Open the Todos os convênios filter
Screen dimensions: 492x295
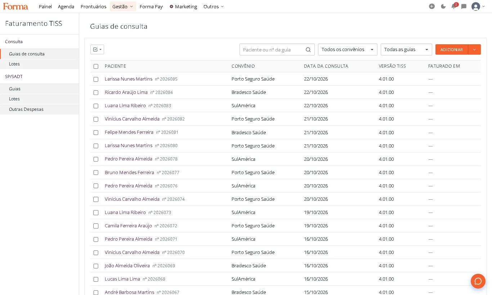coord(348,50)
